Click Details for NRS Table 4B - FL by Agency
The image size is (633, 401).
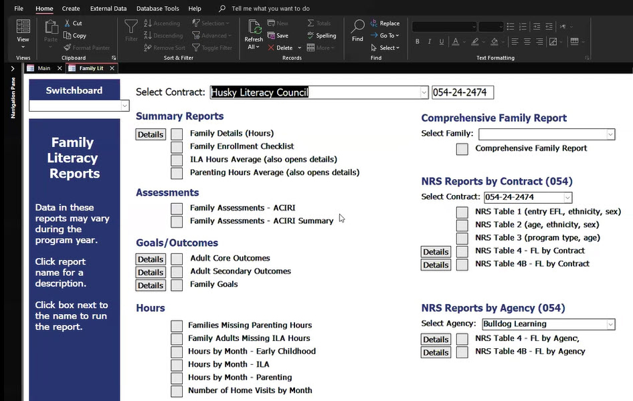pos(436,352)
